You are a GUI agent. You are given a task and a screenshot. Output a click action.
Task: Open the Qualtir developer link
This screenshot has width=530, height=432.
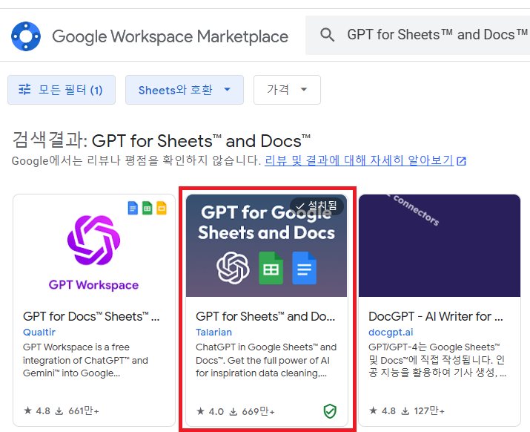click(39, 332)
